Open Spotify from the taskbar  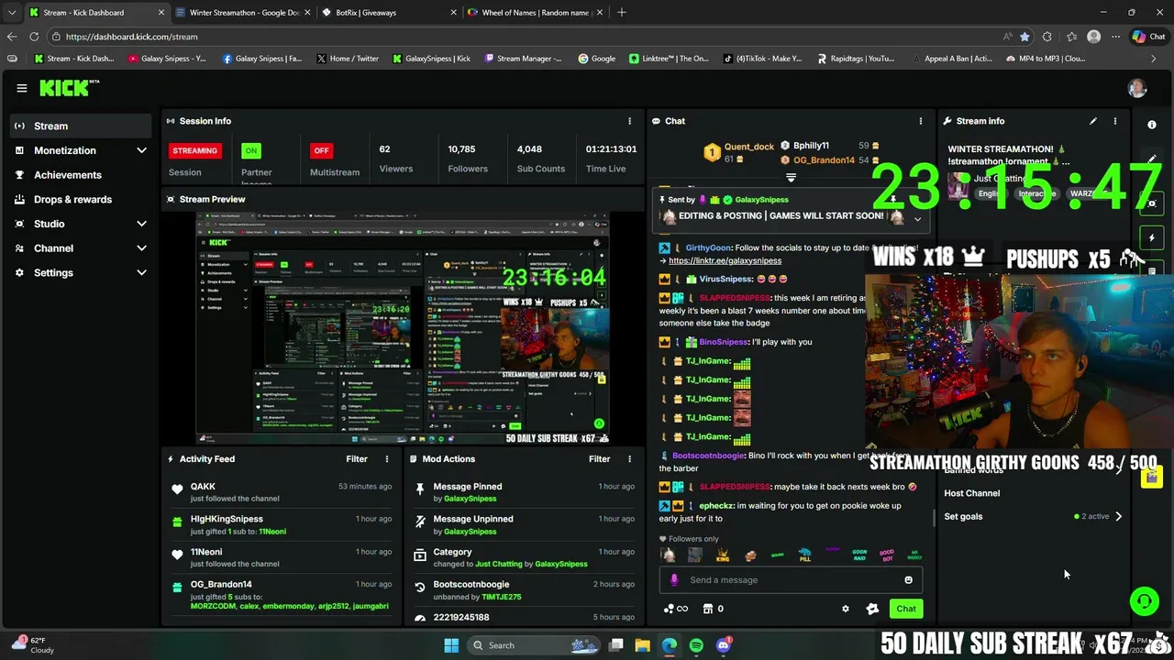pyautogui.click(x=696, y=645)
